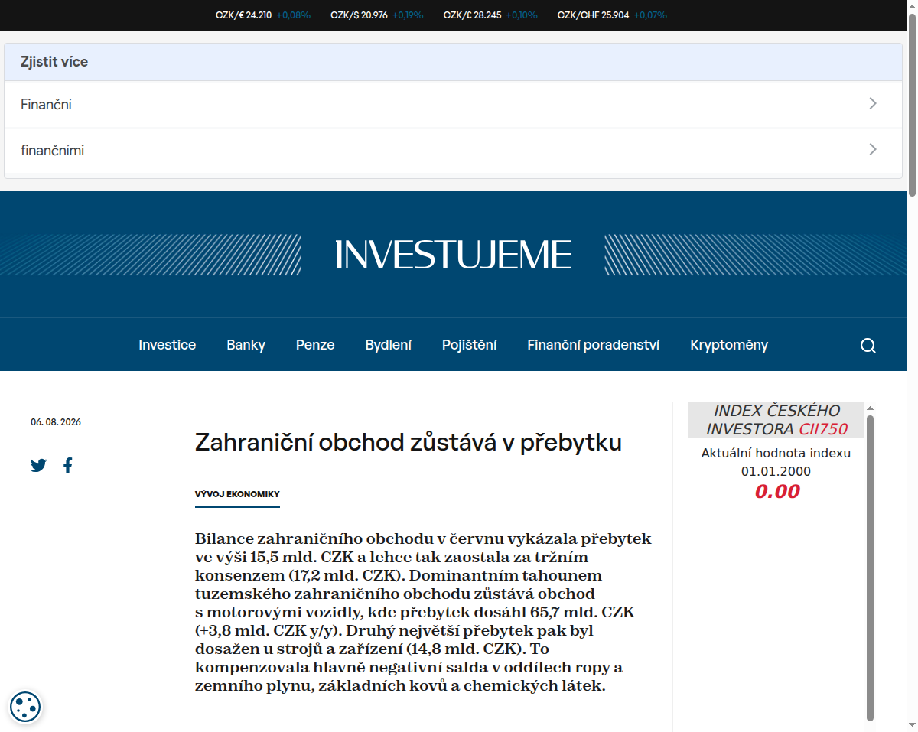The image size is (918, 732).
Task: Open the Finanční suggestion link
Action: point(453,105)
